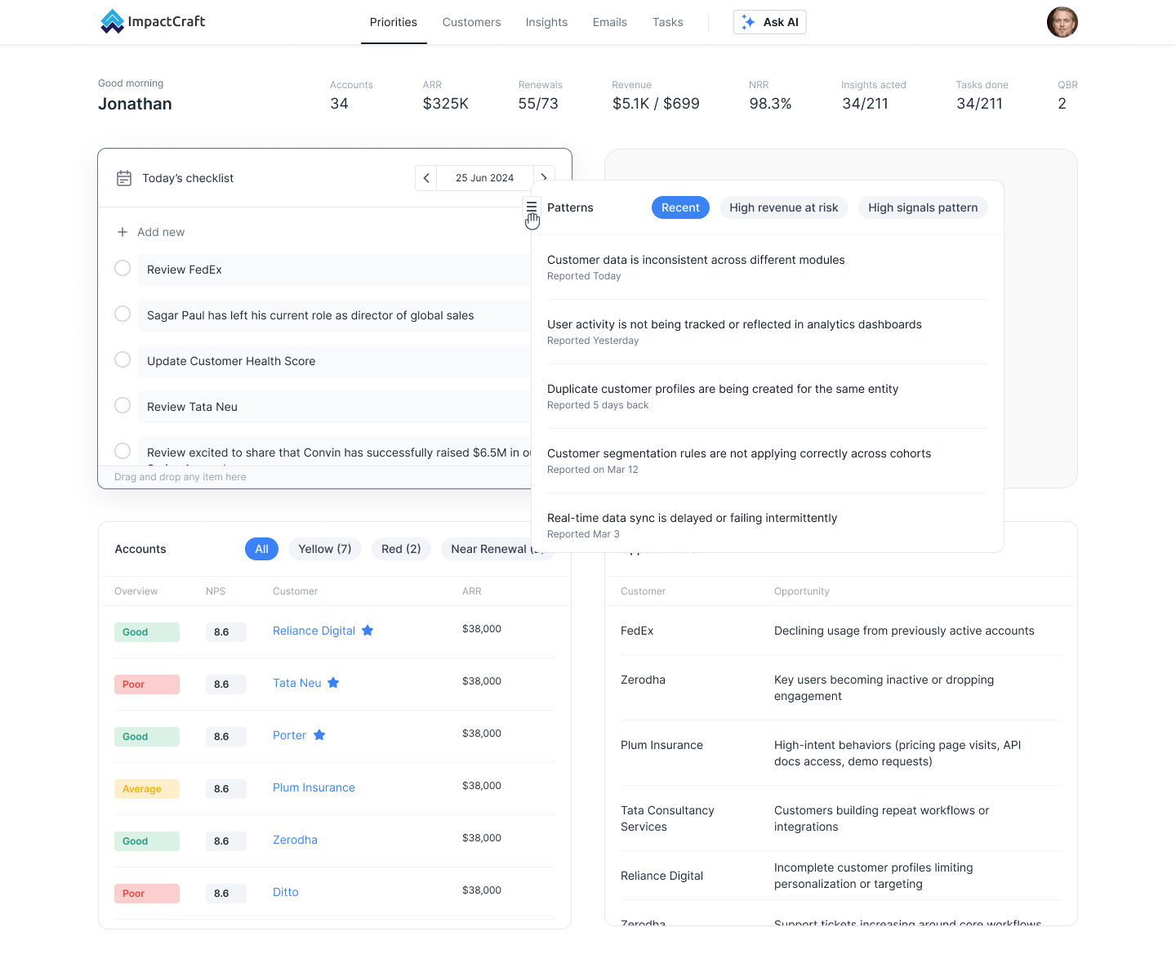Click the star icon next to Reliance Digital
The height and width of the screenshot is (972, 1176).
[367, 631]
